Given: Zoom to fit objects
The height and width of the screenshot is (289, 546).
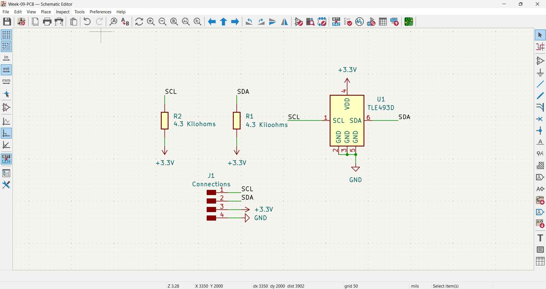Looking at the screenshot, I should point(186,22).
